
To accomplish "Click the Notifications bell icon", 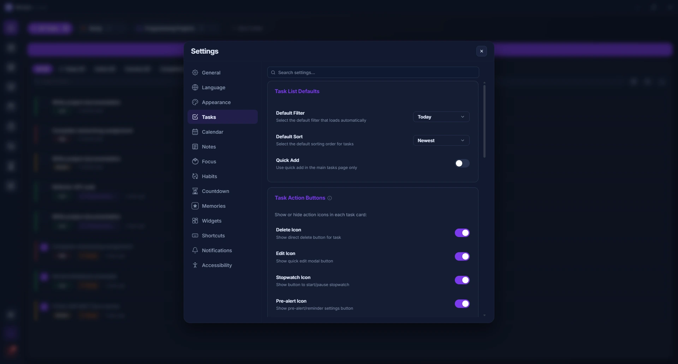I will click(195, 250).
